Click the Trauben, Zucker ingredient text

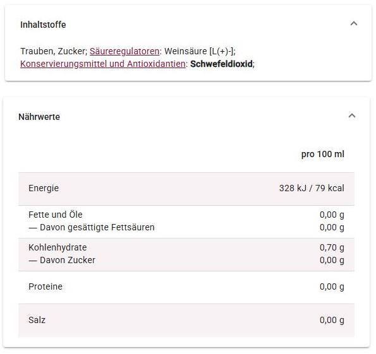(52, 51)
